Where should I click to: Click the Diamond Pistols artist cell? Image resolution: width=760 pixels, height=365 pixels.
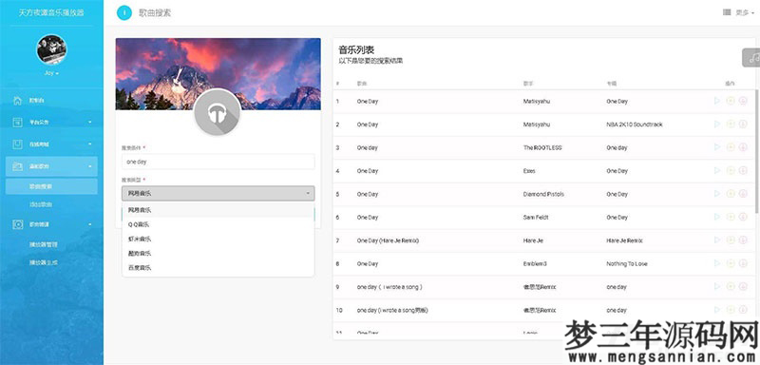[543, 194]
